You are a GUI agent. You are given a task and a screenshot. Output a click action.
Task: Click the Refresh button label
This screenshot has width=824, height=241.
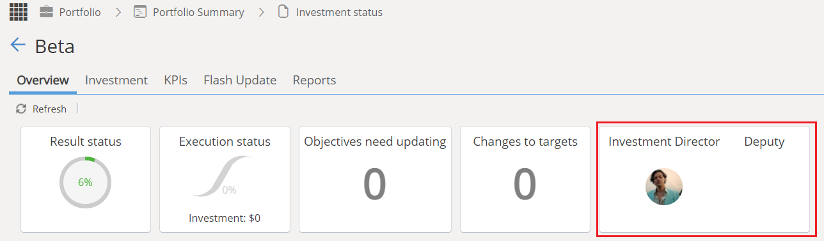pyautogui.click(x=49, y=109)
